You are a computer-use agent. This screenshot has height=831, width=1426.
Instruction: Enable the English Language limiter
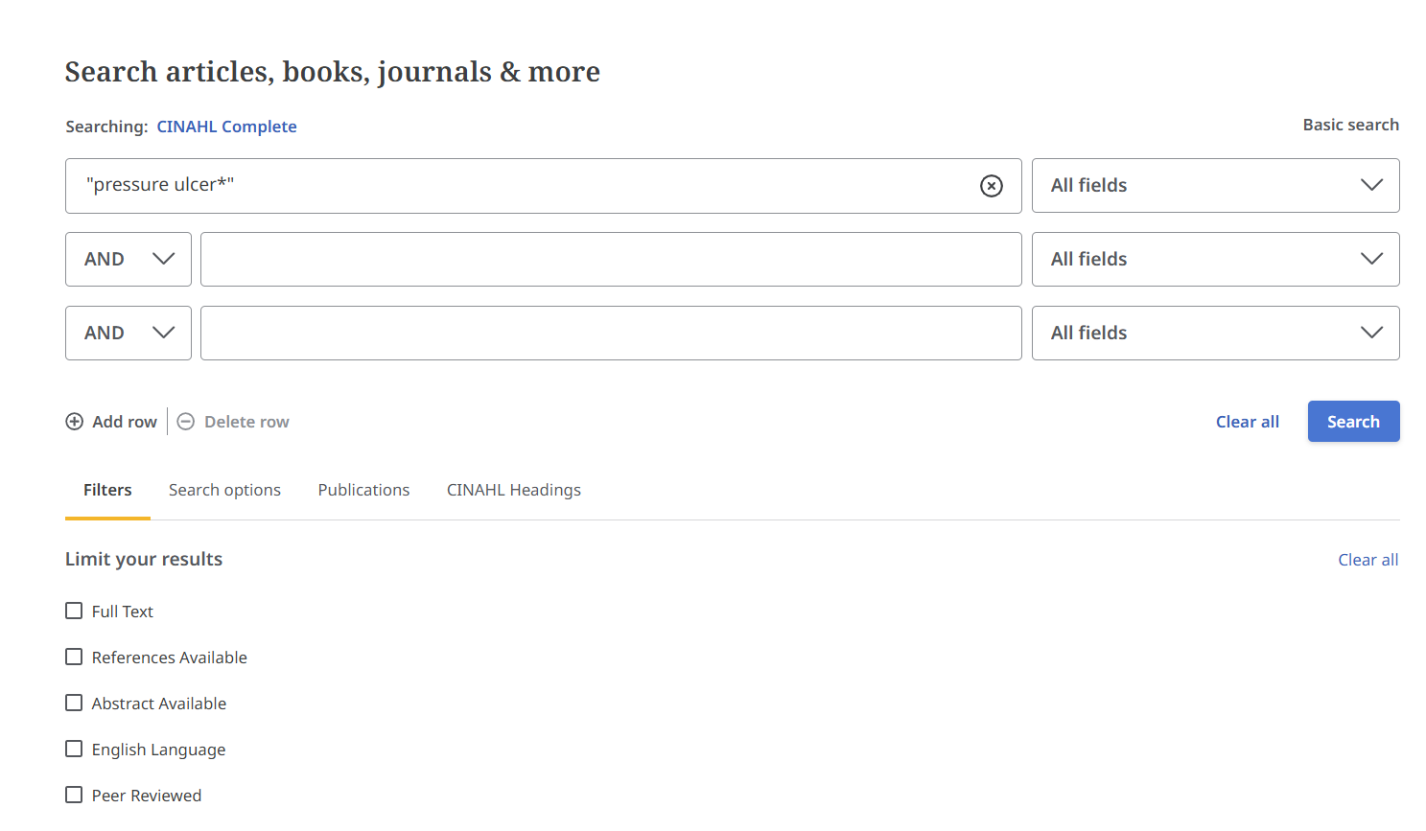[74, 750]
